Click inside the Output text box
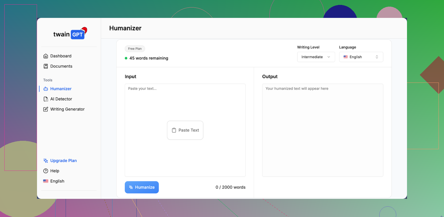This screenshot has width=444, height=217. (323, 130)
